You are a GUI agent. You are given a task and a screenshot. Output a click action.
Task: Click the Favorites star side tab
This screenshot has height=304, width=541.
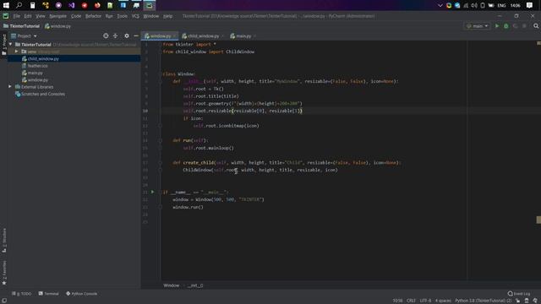point(4,272)
